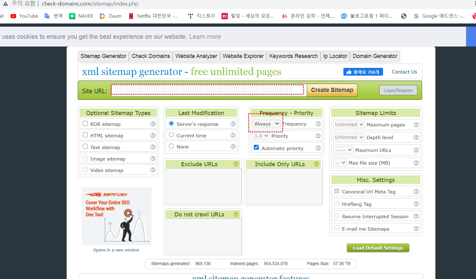Go to the Website Analyzer tab
Image resolution: width=476 pixels, height=279 pixels.
[x=196, y=56]
